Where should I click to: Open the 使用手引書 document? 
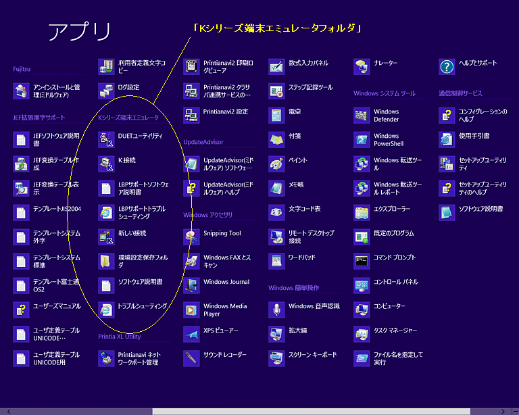point(447,139)
